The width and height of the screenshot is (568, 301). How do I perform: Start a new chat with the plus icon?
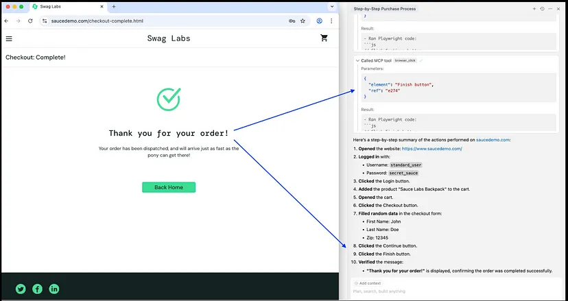(534, 9)
